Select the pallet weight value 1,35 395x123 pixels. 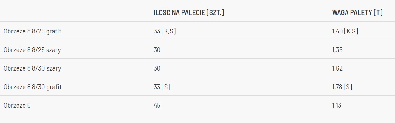pos(337,50)
